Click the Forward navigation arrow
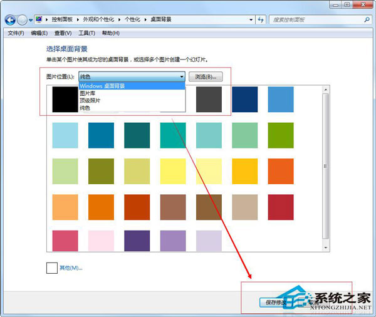Screen dimensions: 376x317 [23, 20]
